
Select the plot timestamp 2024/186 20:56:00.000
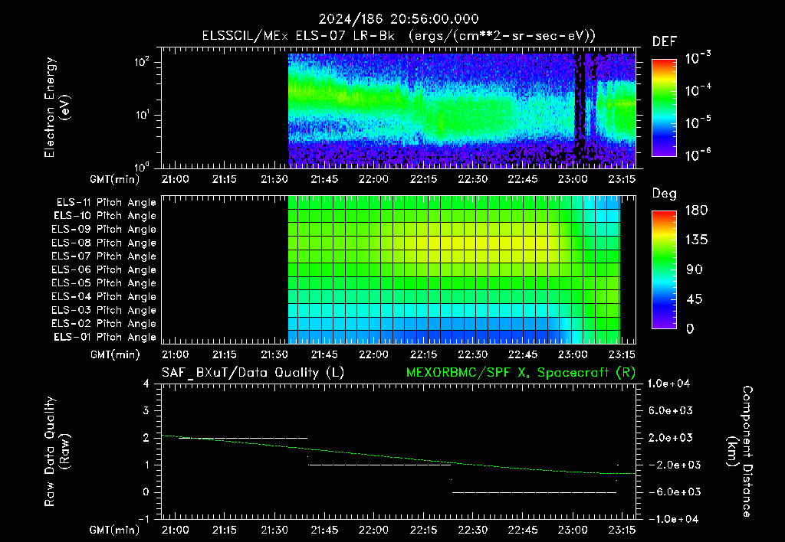[399, 19]
